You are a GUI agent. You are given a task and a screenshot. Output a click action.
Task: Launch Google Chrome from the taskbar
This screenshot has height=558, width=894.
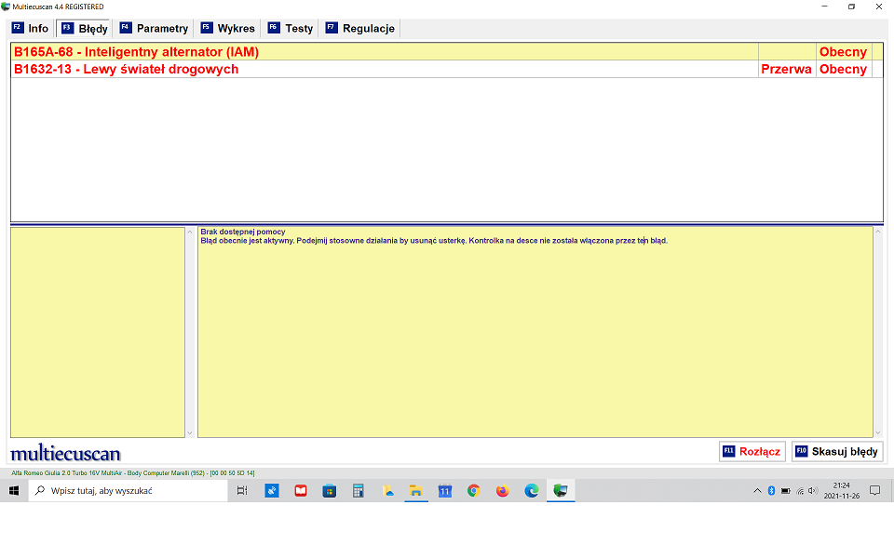pos(473,491)
